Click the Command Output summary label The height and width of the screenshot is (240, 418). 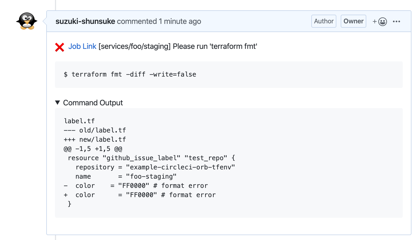(x=93, y=103)
